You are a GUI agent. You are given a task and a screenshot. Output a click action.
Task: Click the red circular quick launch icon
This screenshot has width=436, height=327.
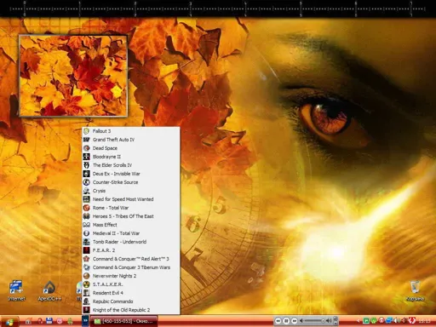(40, 321)
